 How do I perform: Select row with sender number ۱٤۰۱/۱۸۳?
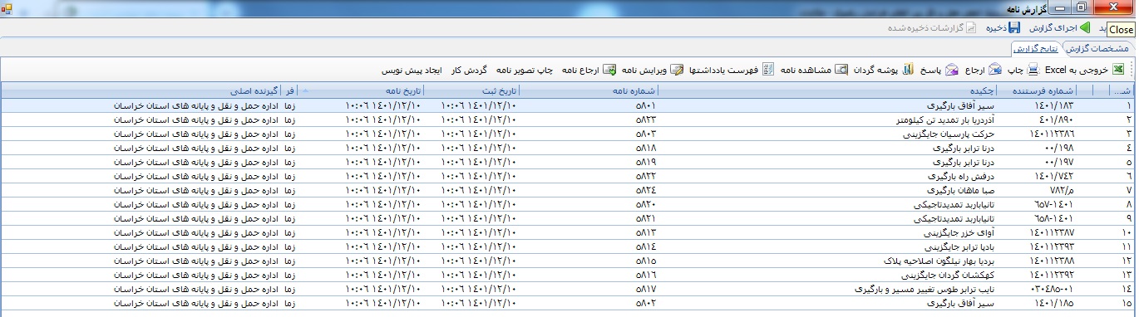[569, 106]
